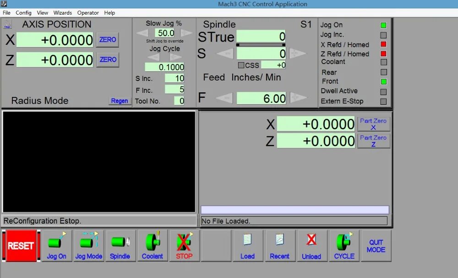Click the lower X part position readout

point(316,124)
